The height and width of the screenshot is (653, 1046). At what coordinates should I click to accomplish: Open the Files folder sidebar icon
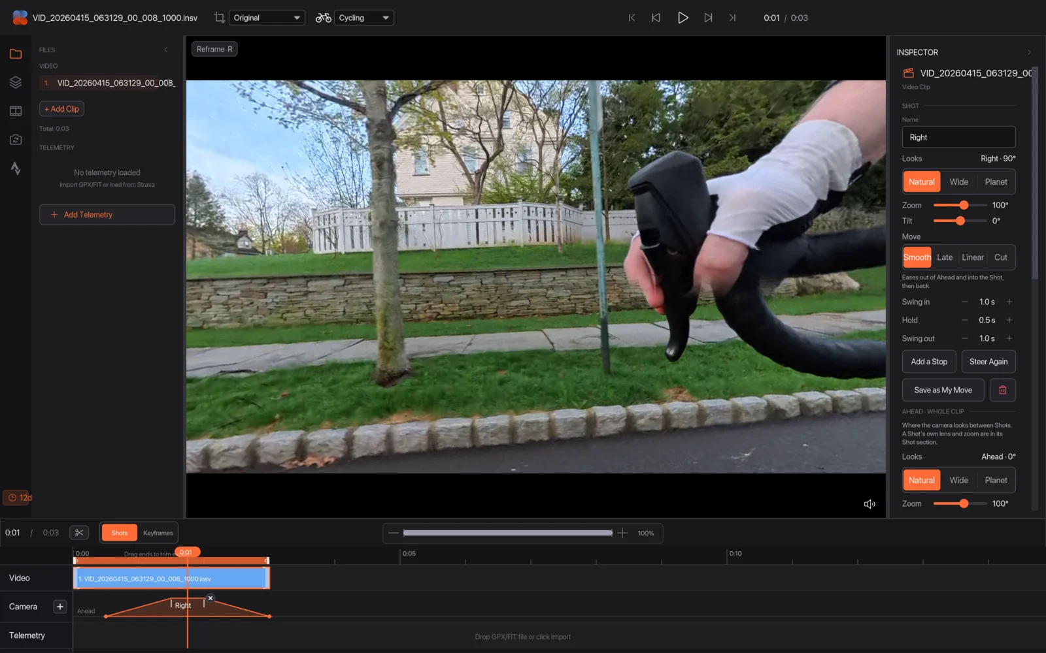pyautogui.click(x=16, y=54)
